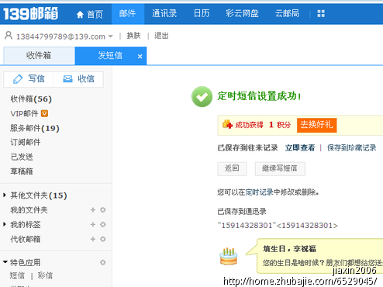Click the birthday cake icon

pyautogui.click(x=229, y=256)
